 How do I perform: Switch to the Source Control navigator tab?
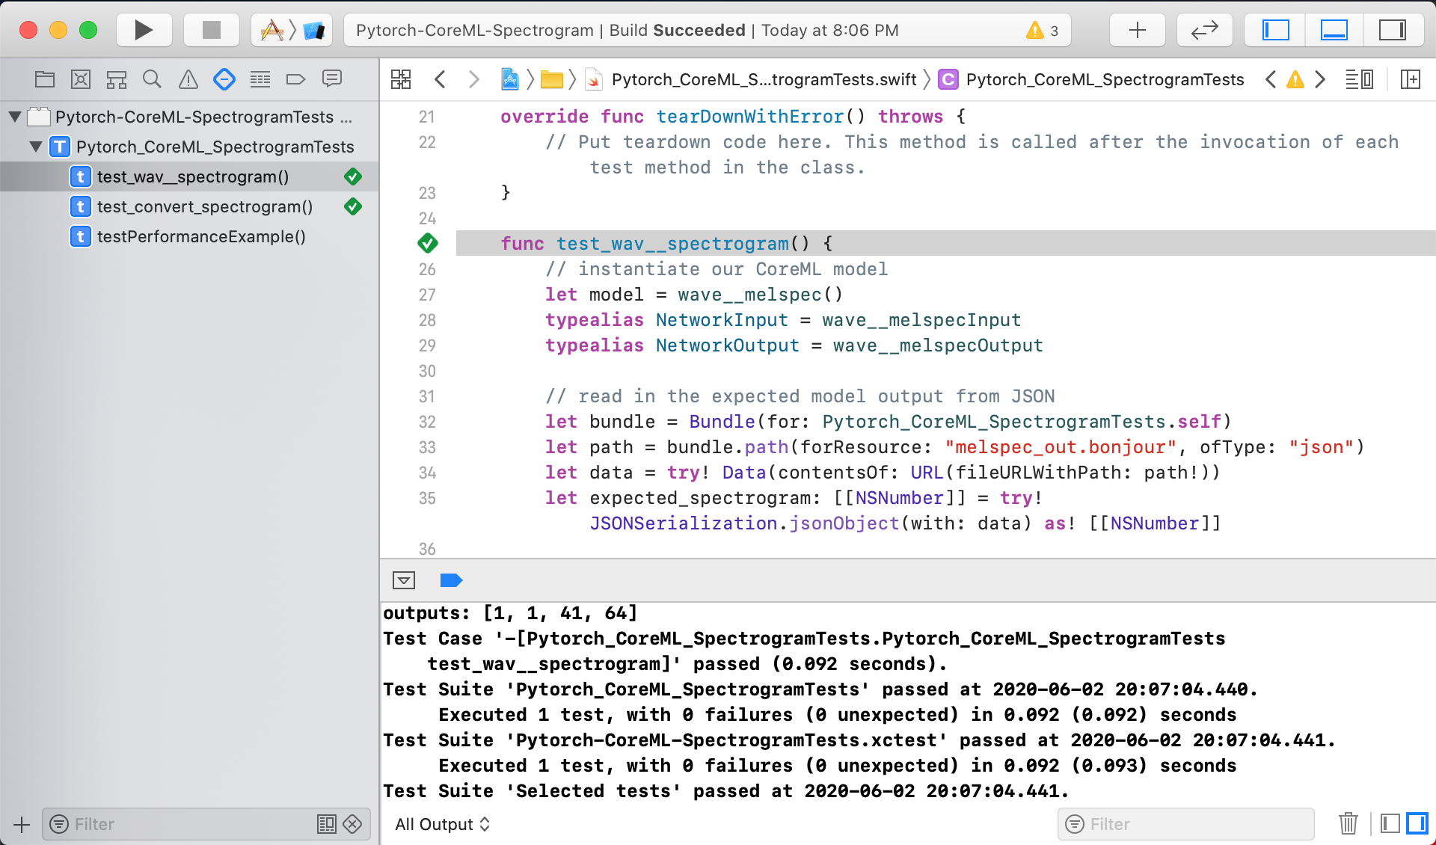(81, 79)
